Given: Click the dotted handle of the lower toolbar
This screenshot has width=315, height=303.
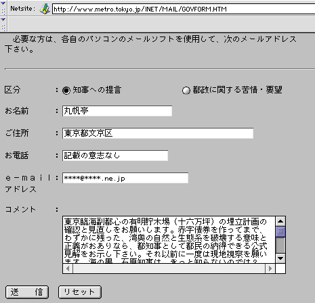Looking at the screenshot, I should coord(3,28).
